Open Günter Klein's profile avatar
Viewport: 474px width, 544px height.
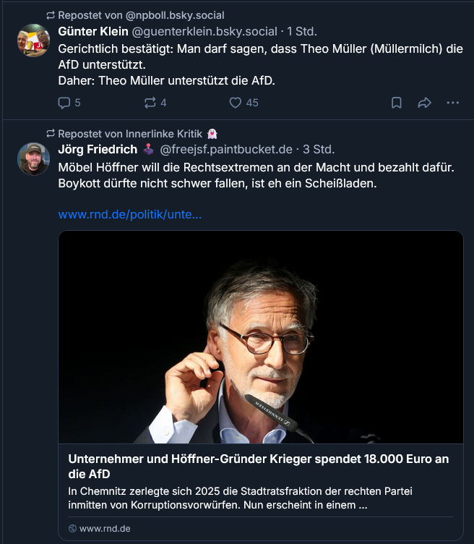pyautogui.click(x=33, y=41)
